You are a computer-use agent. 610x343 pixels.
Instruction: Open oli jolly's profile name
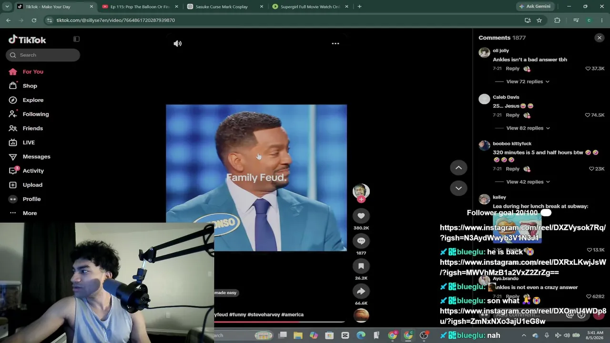pyautogui.click(x=500, y=50)
